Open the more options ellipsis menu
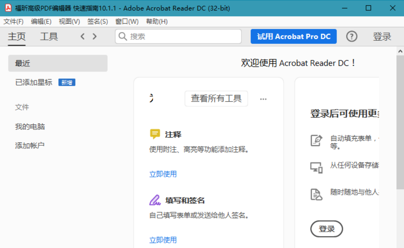The height and width of the screenshot is (248, 404). tap(263, 99)
